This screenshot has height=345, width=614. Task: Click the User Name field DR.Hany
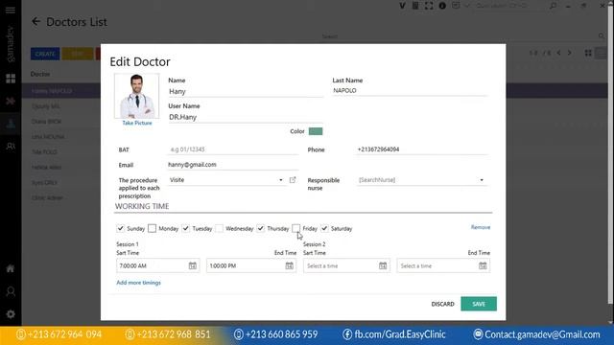[246, 117]
